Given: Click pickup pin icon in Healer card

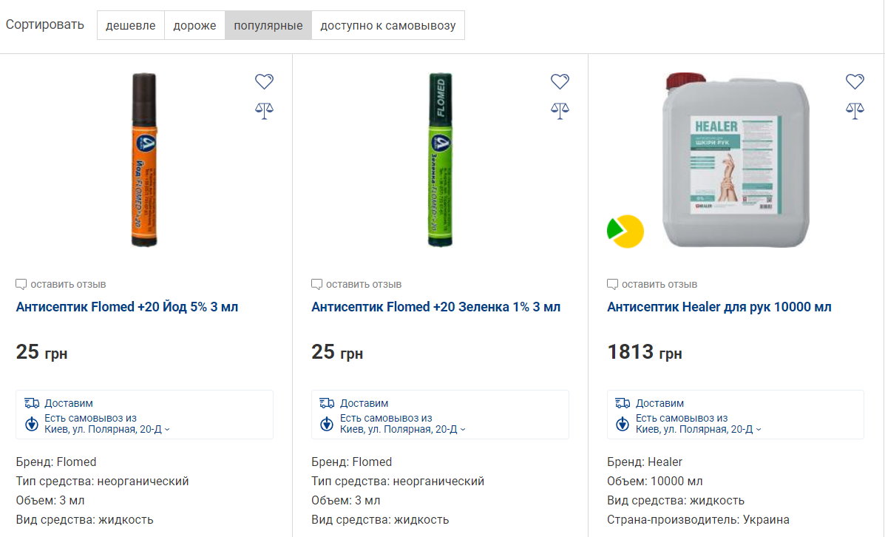Looking at the screenshot, I should pos(623,424).
